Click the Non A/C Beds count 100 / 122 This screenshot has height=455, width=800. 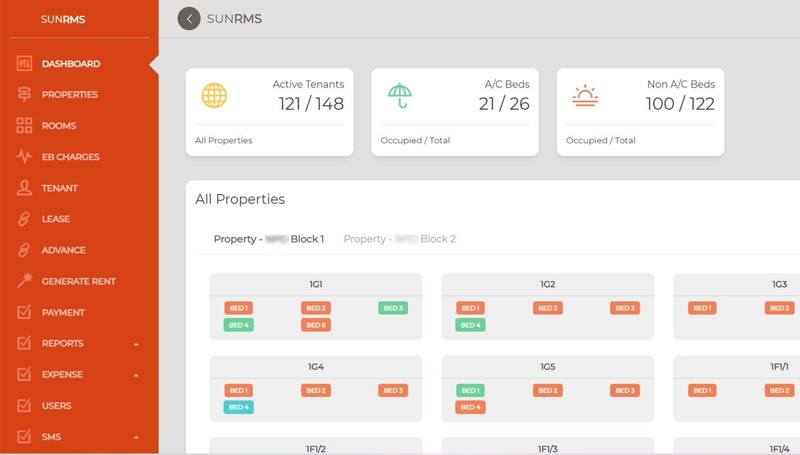tap(680, 104)
